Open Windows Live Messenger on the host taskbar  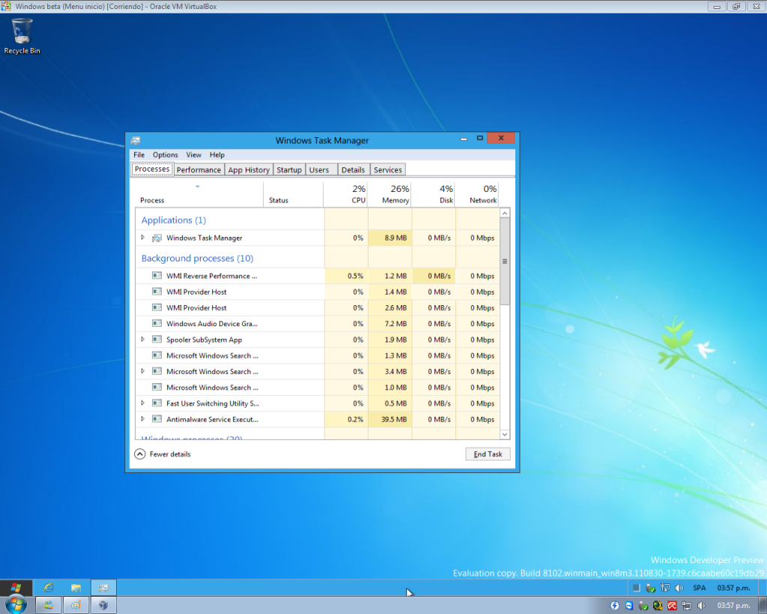49,605
